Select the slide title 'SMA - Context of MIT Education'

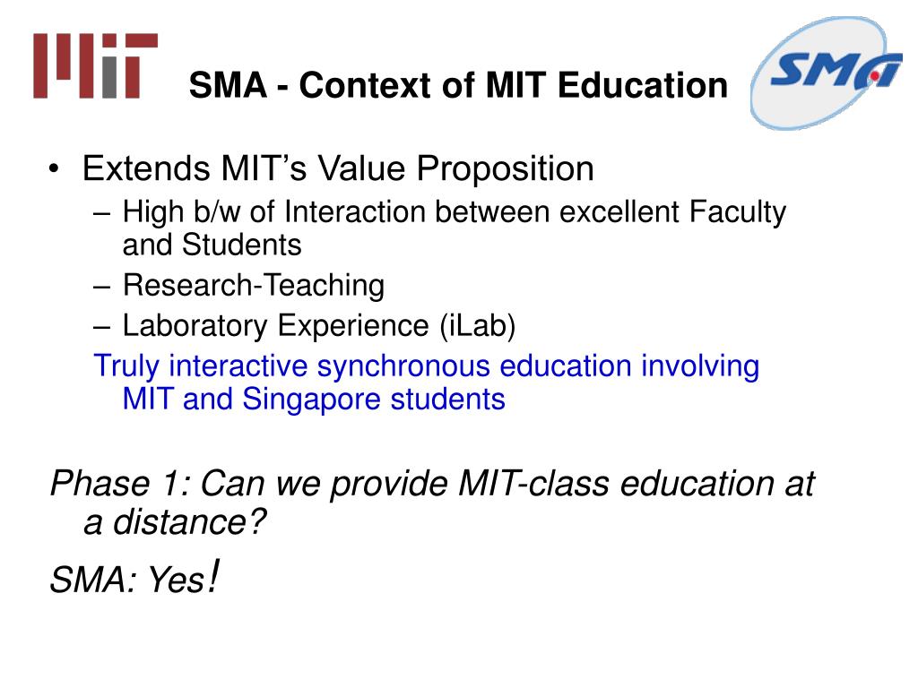pos(458,85)
